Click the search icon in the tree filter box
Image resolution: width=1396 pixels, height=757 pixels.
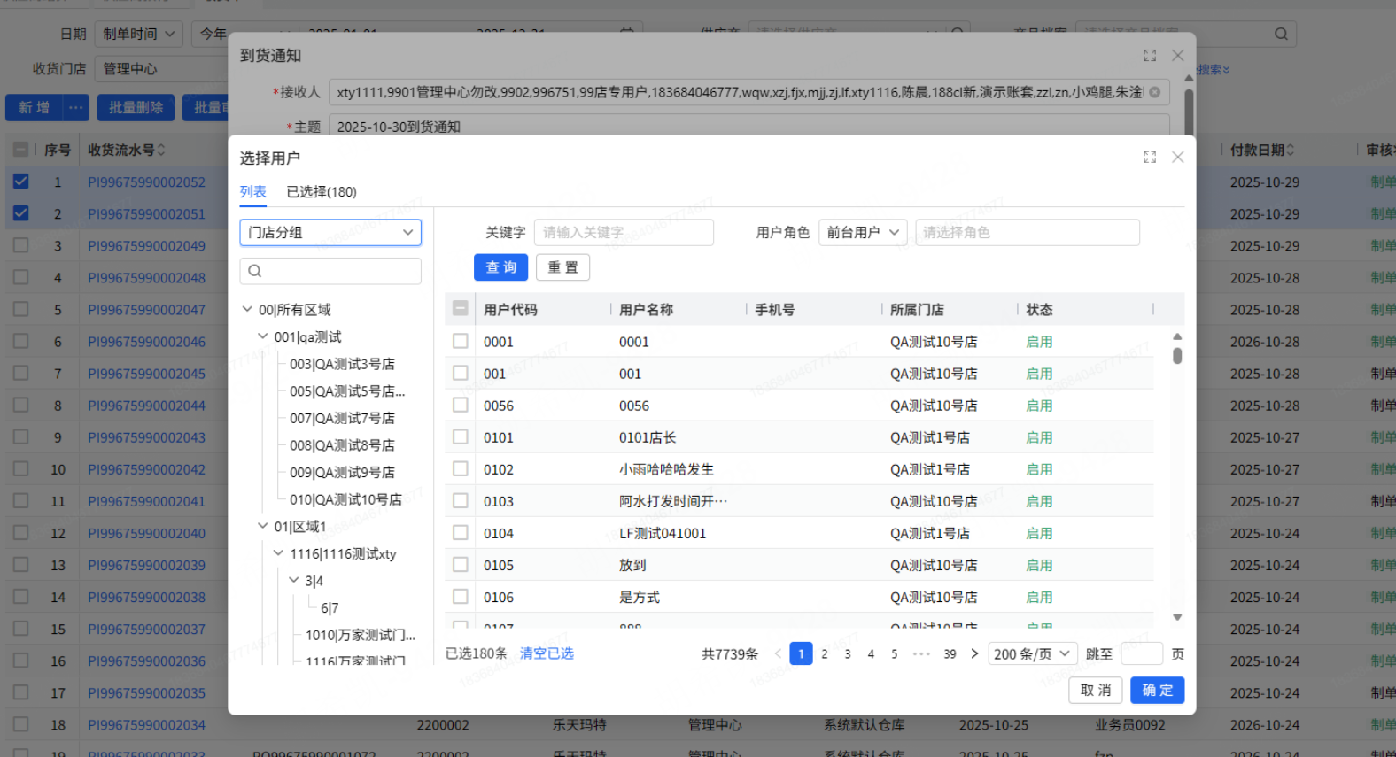[255, 271]
